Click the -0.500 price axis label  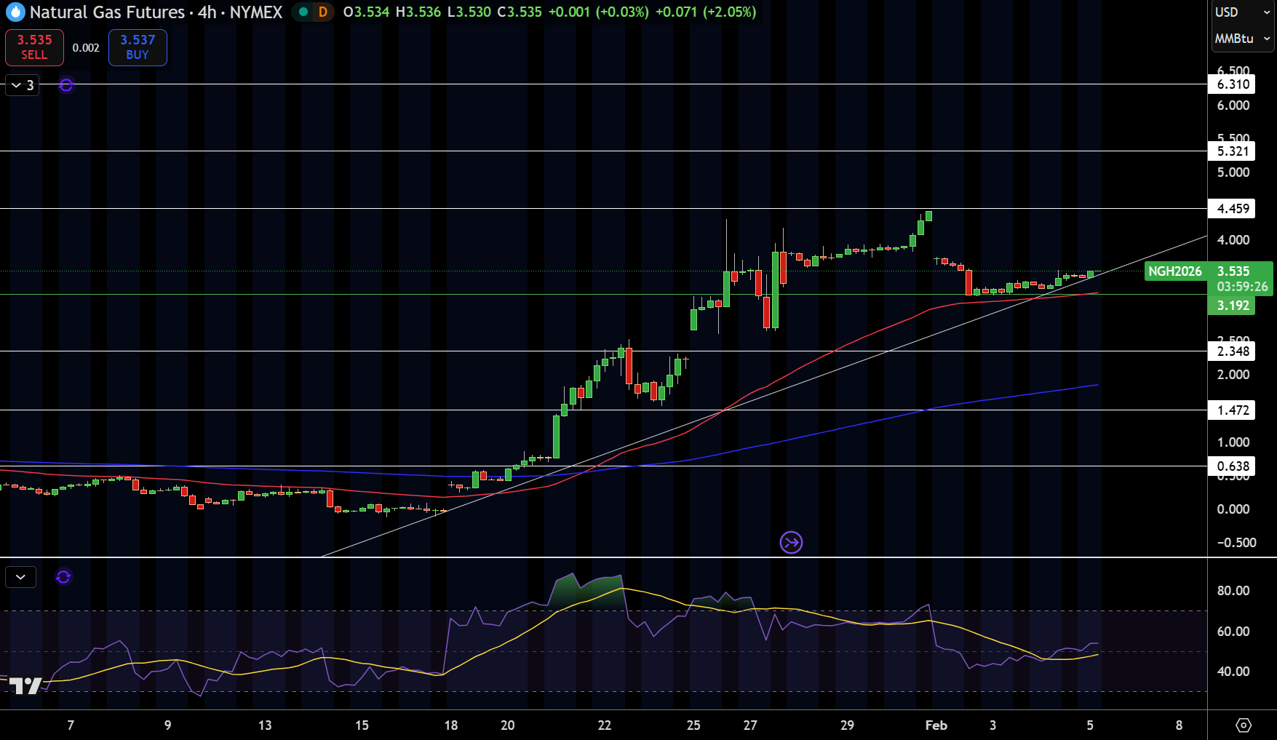coord(1236,543)
